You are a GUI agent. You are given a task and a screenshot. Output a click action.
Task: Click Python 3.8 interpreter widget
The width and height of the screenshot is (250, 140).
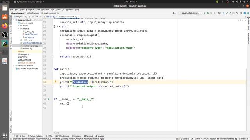tap(222, 139)
